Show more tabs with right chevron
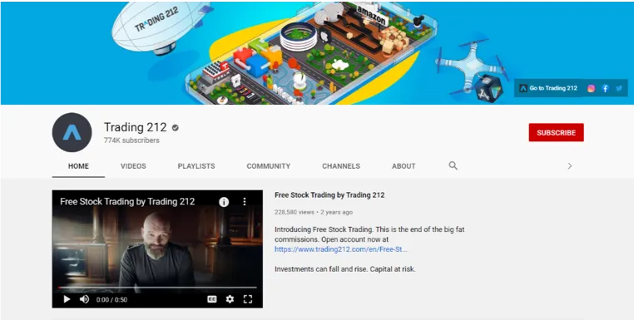The width and height of the screenshot is (634, 320). click(x=570, y=166)
